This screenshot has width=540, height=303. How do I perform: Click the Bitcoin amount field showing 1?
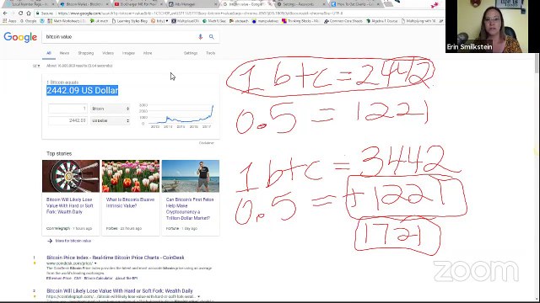(67, 109)
